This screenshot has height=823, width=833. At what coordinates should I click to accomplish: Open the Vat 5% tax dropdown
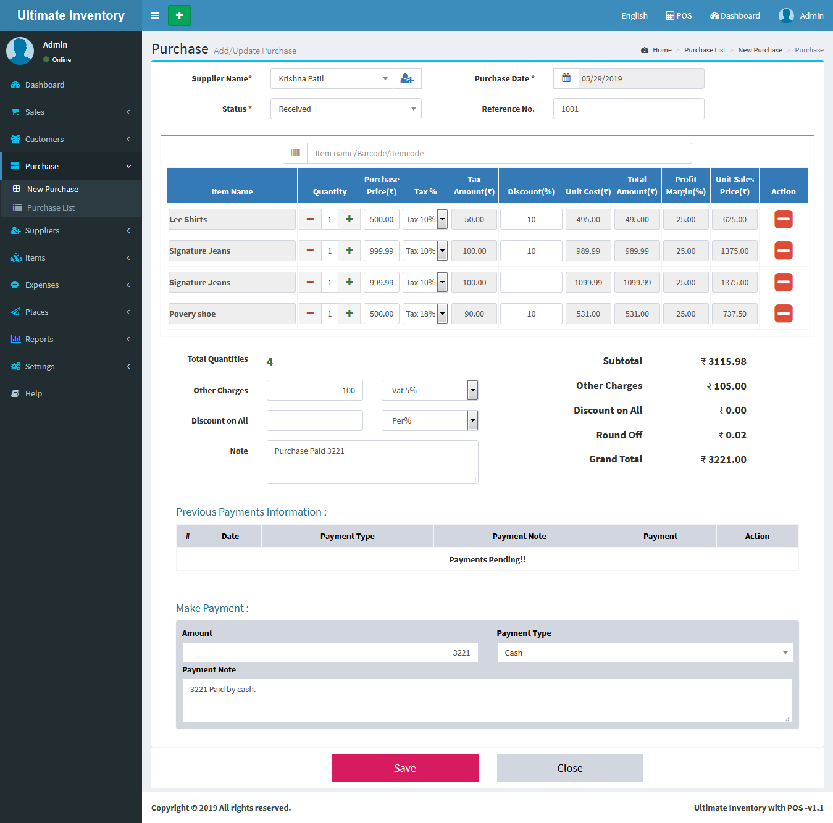click(430, 390)
